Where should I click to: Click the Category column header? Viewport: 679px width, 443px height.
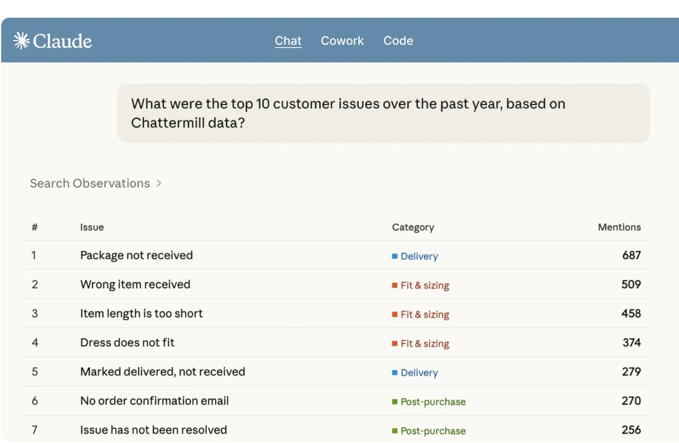(413, 227)
